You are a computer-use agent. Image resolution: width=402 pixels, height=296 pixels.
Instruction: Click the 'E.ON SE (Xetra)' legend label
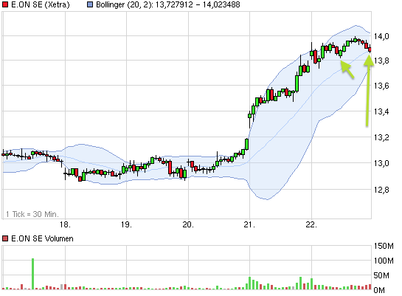41,5
